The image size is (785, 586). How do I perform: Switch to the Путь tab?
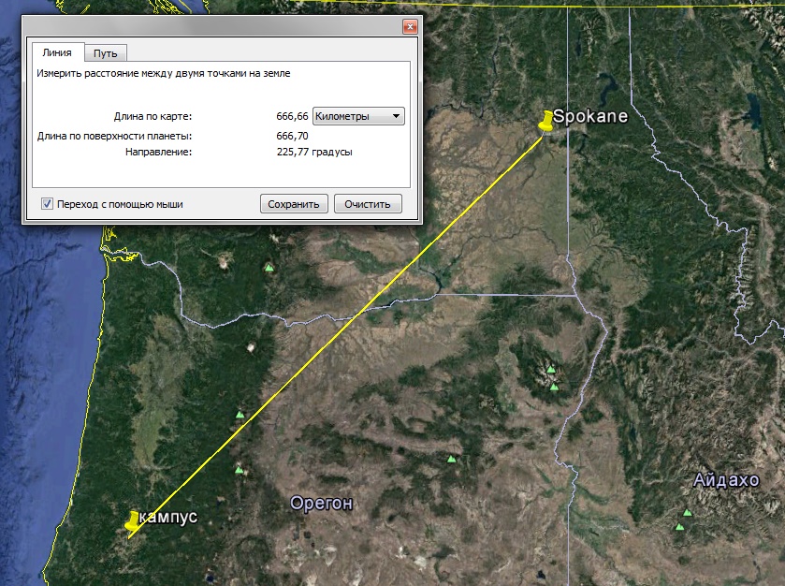click(105, 53)
